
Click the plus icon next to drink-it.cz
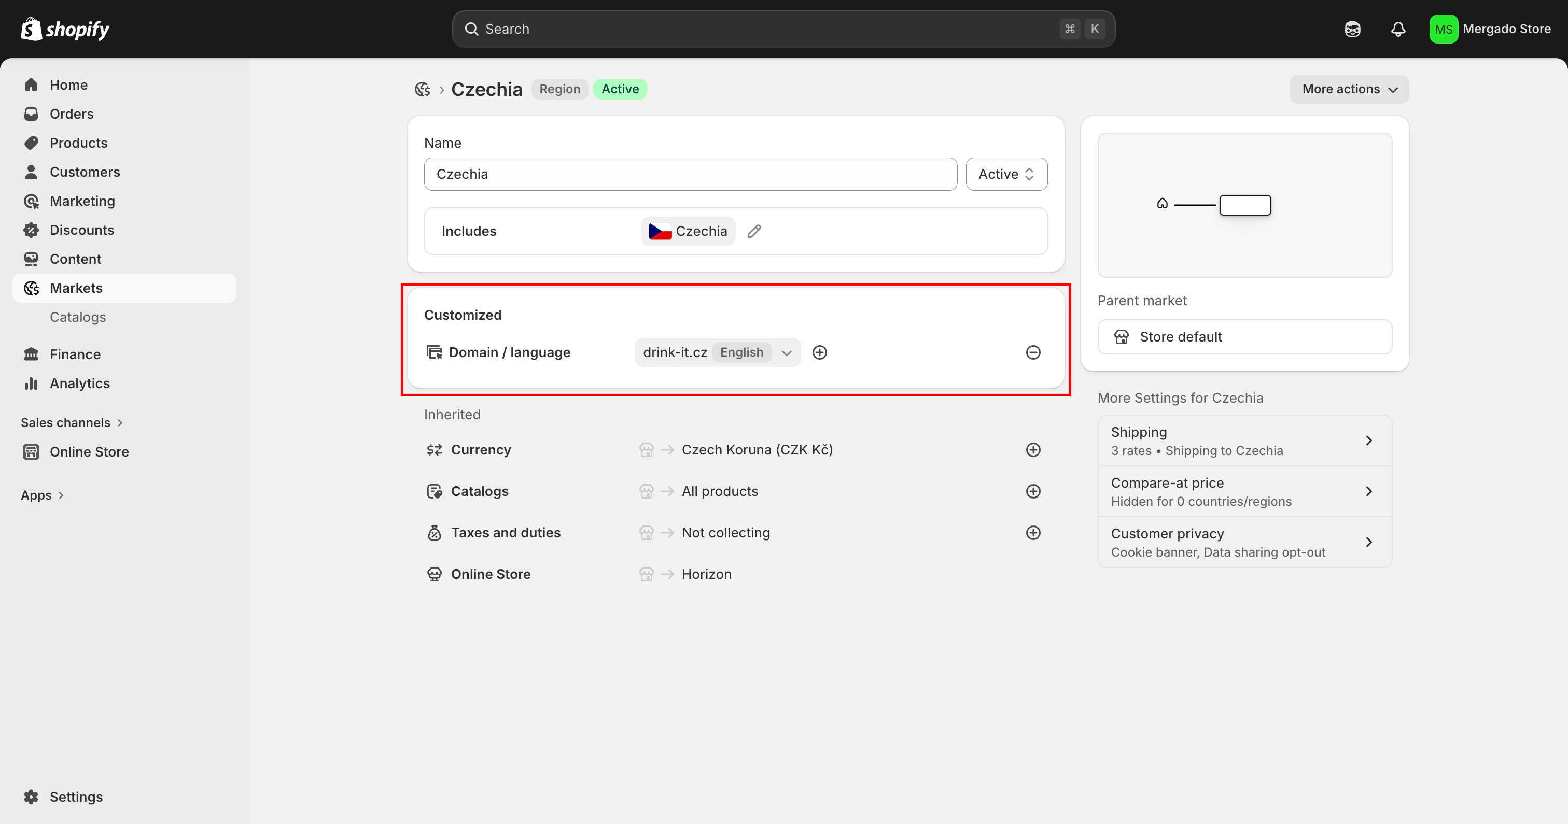tap(819, 352)
